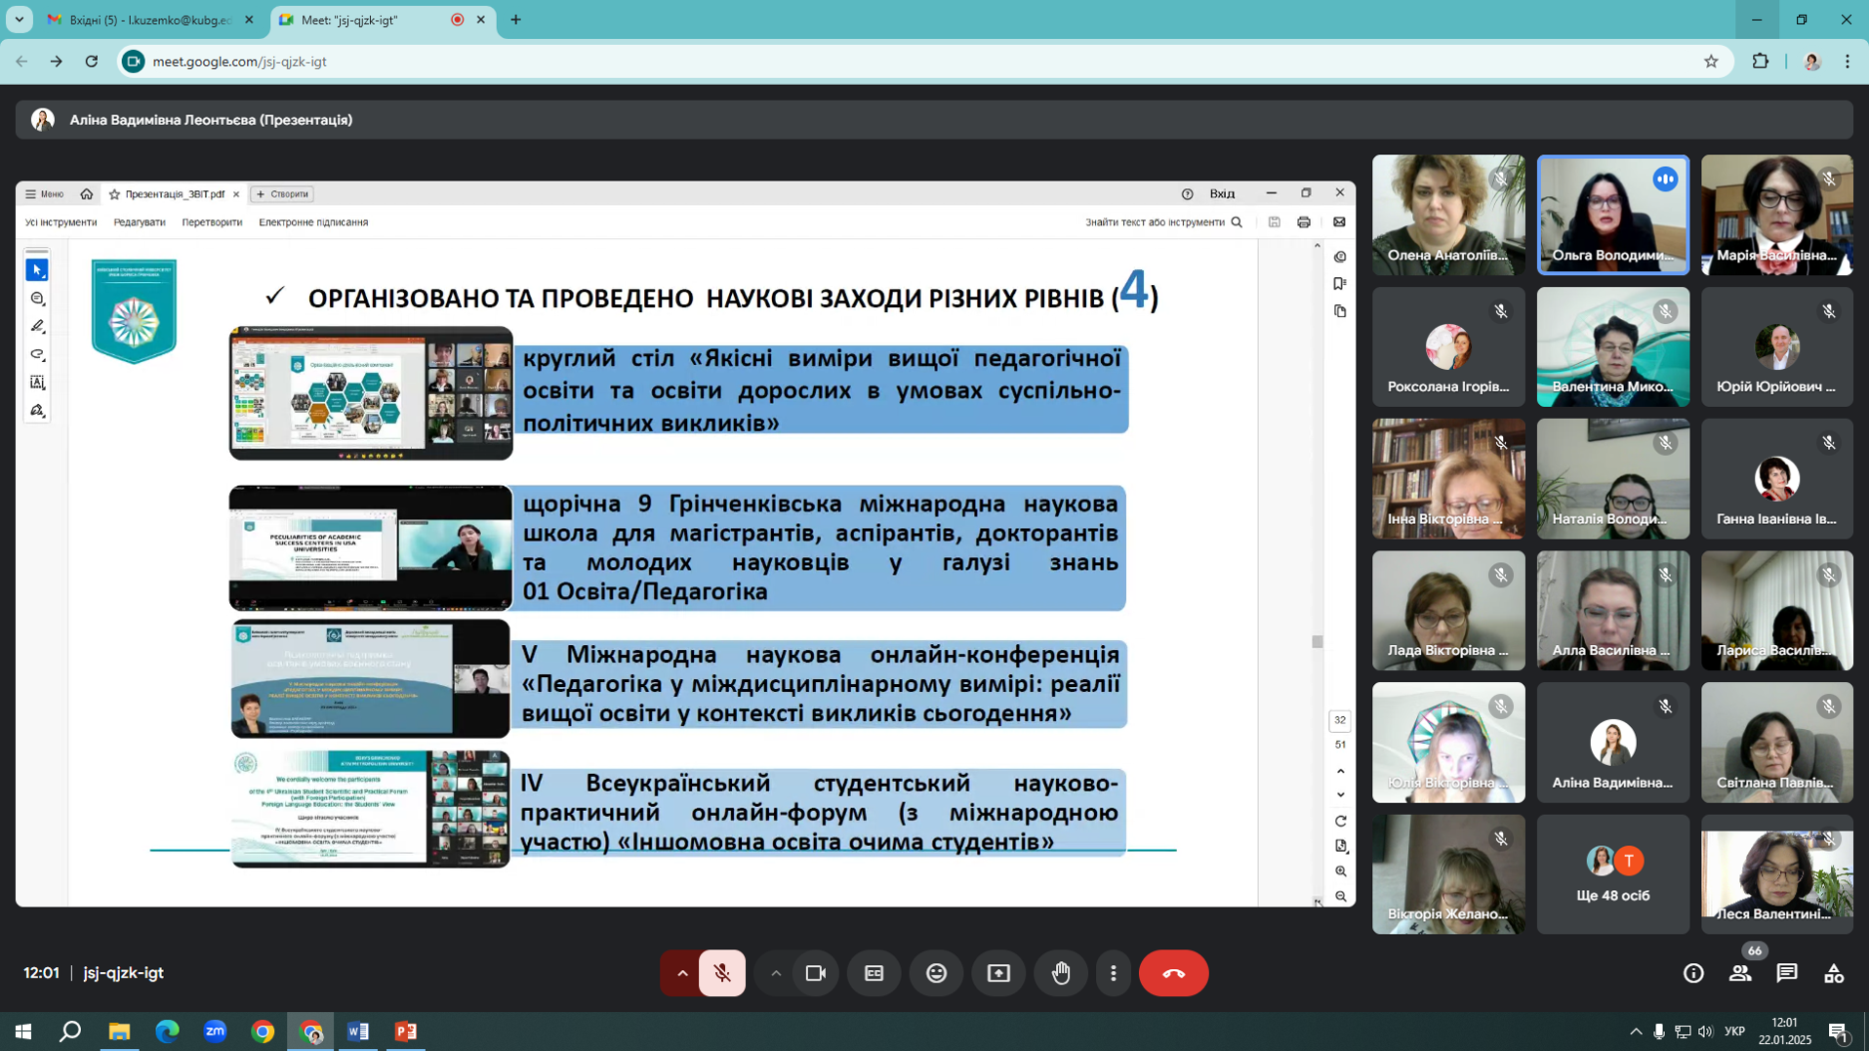Open the three-dot more options menu
This screenshot has width=1869, height=1051.
click(1113, 973)
